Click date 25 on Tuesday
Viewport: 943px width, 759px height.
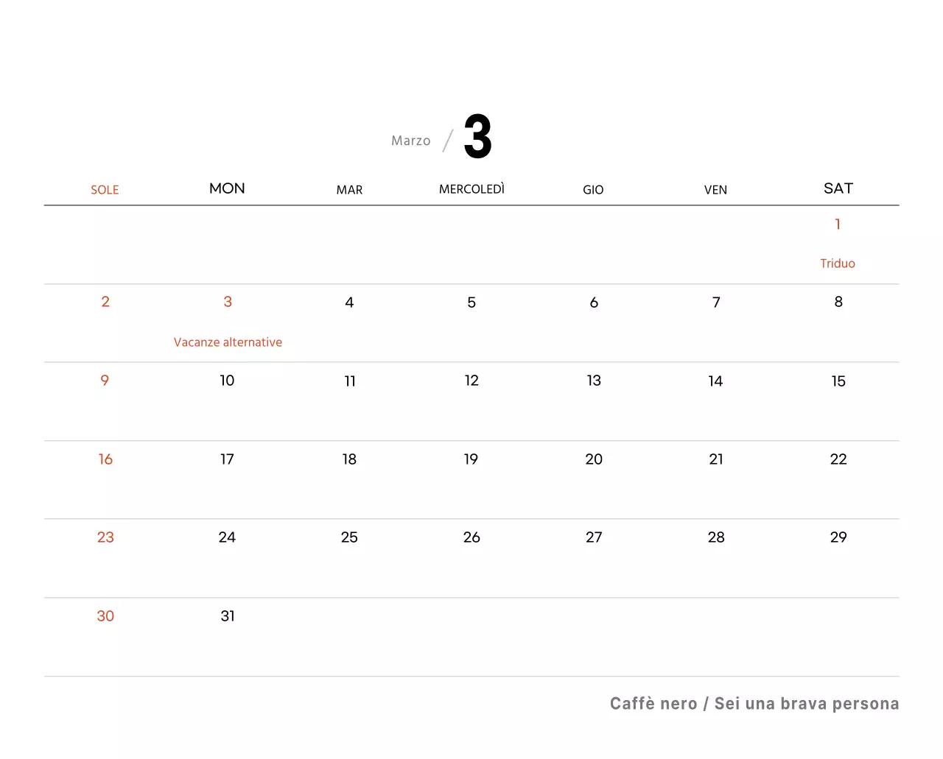(x=349, y=537)
